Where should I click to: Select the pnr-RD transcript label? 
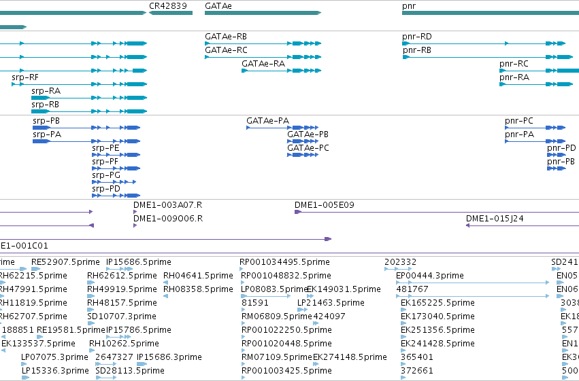[417, 37]
